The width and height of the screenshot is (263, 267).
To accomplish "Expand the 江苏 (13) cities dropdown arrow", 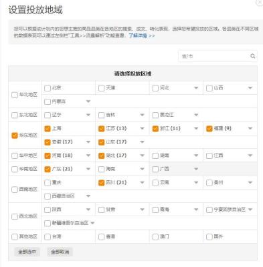I will point(142,128).
